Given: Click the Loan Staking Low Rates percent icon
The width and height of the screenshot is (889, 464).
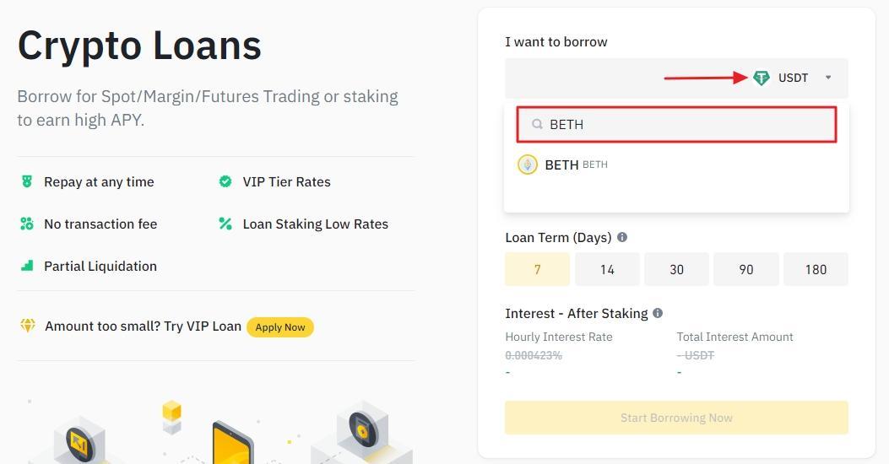Looking at the screenshot, I should [225, 224].
